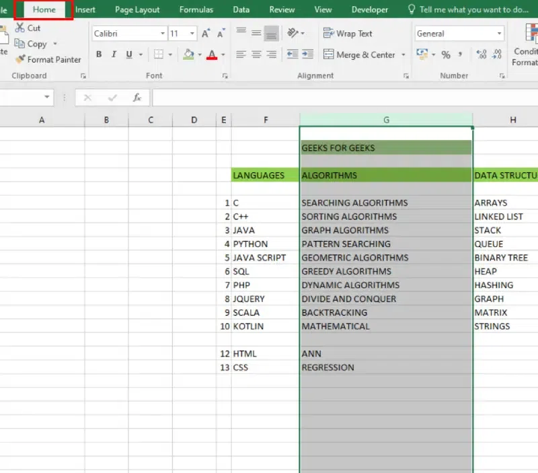Align text right
This screenshot has width=538, height=473.
(271, 54)
